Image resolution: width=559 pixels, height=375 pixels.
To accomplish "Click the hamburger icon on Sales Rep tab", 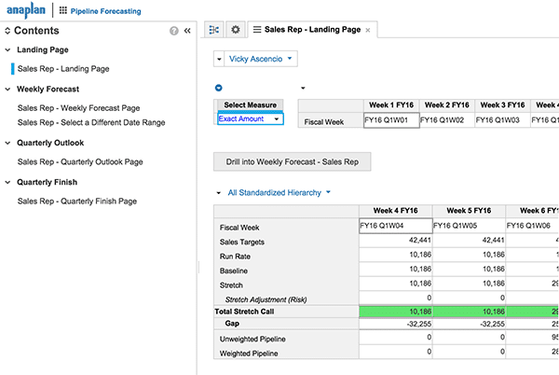I will [257, 30].
